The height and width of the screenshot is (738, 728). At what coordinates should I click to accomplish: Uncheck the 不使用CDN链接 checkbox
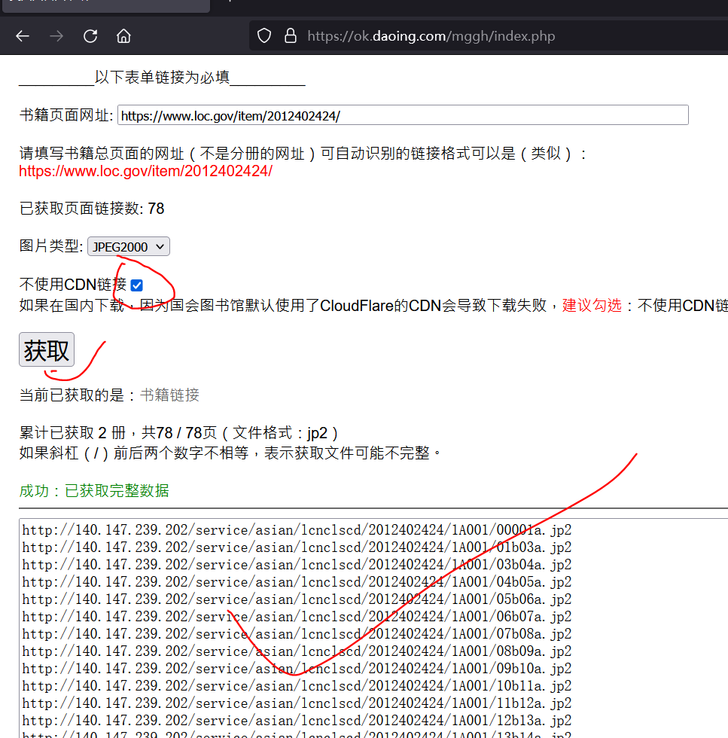click(136, 285)
